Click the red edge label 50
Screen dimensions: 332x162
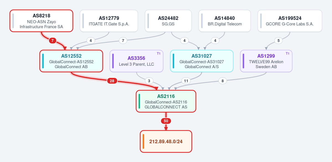[166, 121]
